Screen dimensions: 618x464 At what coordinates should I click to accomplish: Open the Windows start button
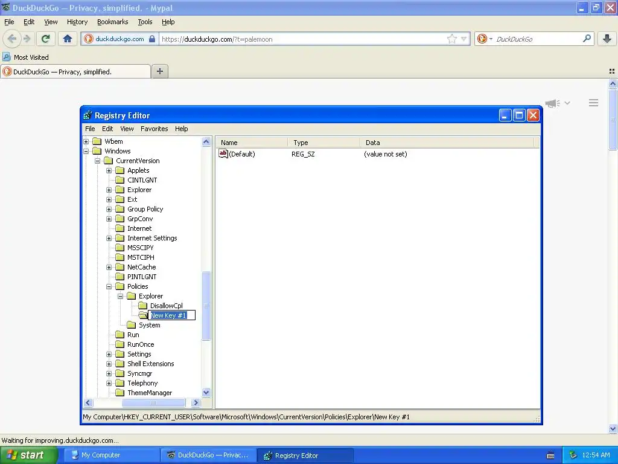point(28,455)
